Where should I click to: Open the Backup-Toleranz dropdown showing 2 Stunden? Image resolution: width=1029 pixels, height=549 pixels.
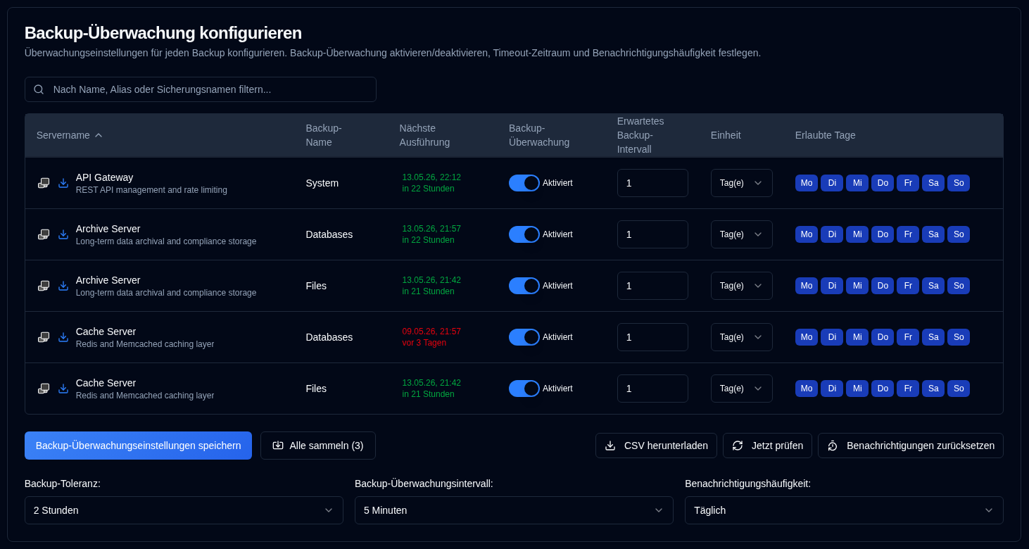point(184,510)
